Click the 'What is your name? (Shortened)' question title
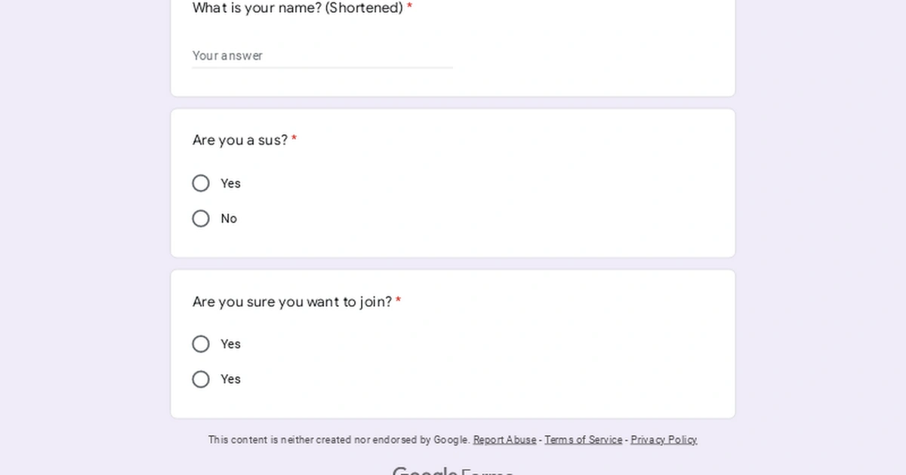Image resolution: width=906 pixels, height=475 pixels. 297,8
